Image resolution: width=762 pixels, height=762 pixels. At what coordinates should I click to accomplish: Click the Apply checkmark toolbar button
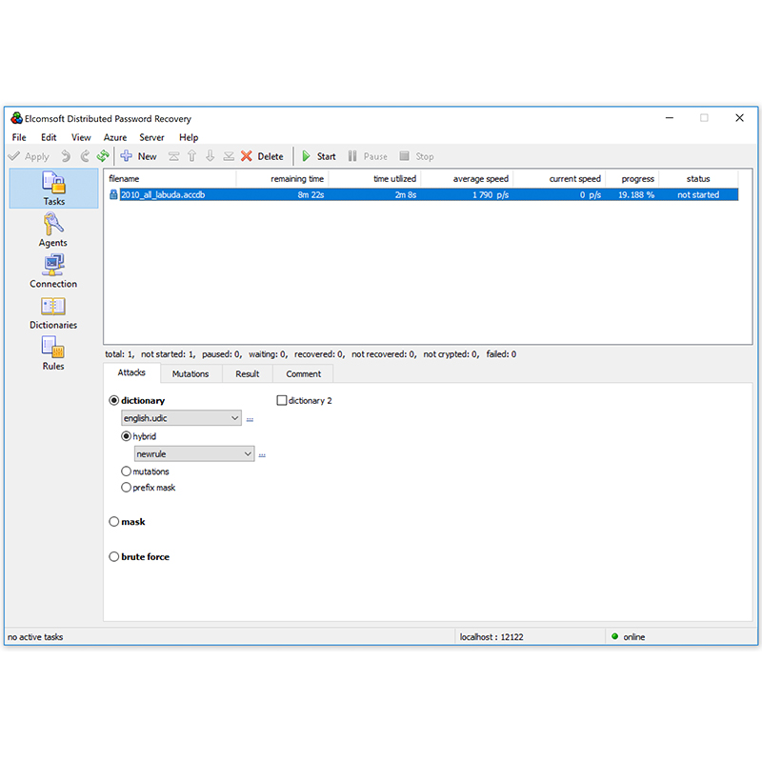click(x=30, y=156)
